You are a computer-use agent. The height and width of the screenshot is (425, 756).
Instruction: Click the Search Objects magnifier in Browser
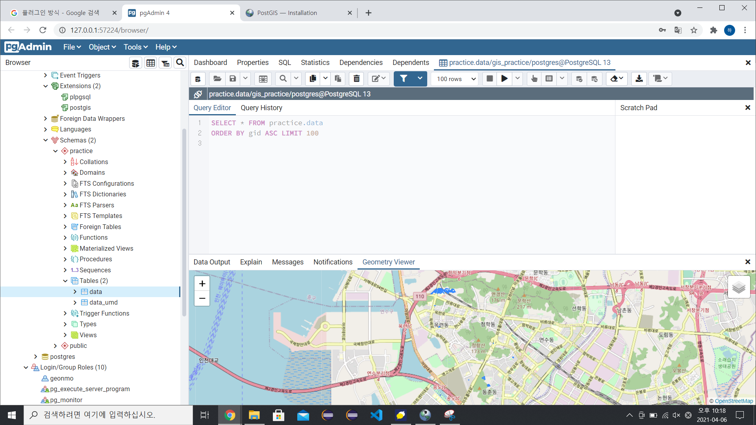tap(180, 63)
